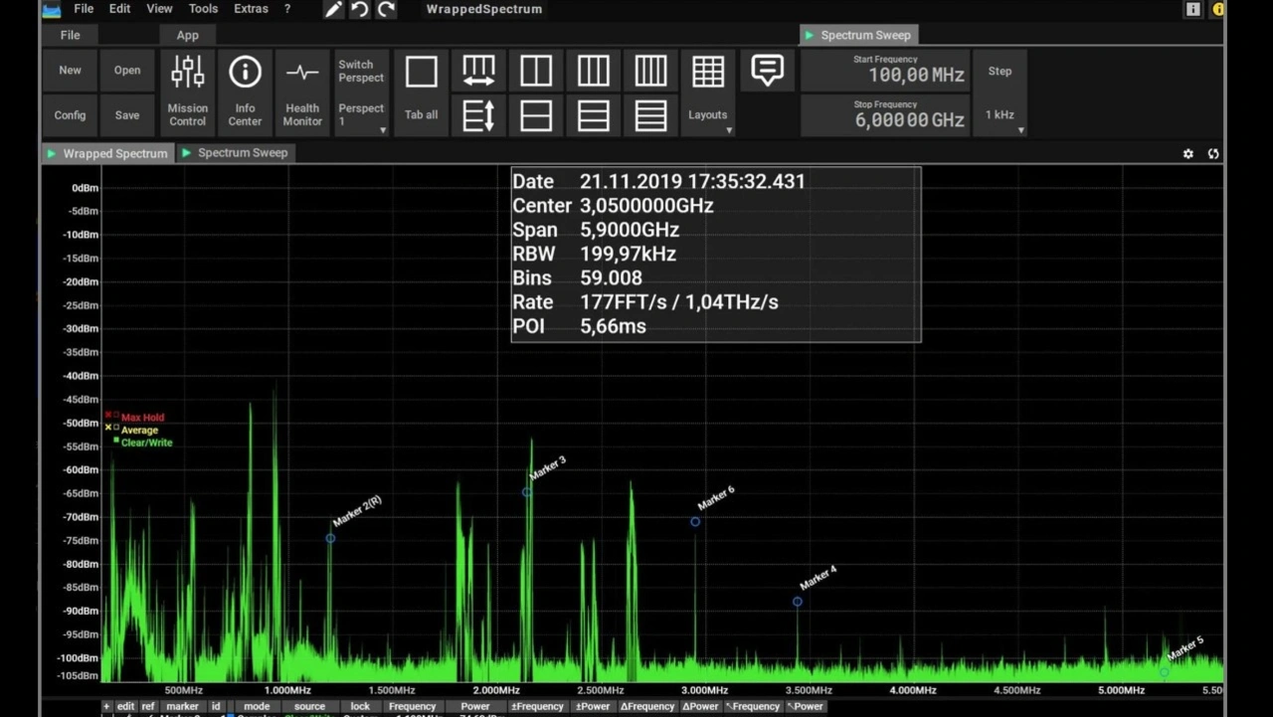This screenshot has height=717, width=1273.
Task: Click the speech bubble comment icon
Action: tap(767, 71)
